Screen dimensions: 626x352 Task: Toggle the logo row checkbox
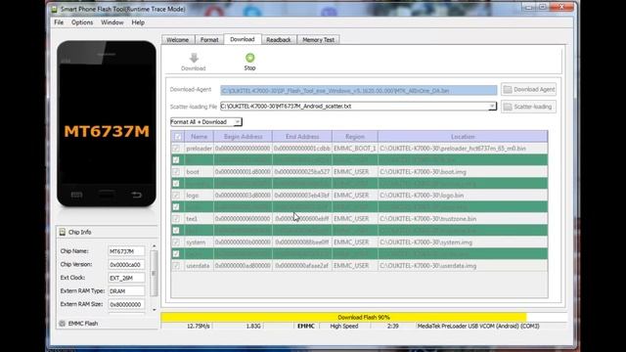(176, 196)
